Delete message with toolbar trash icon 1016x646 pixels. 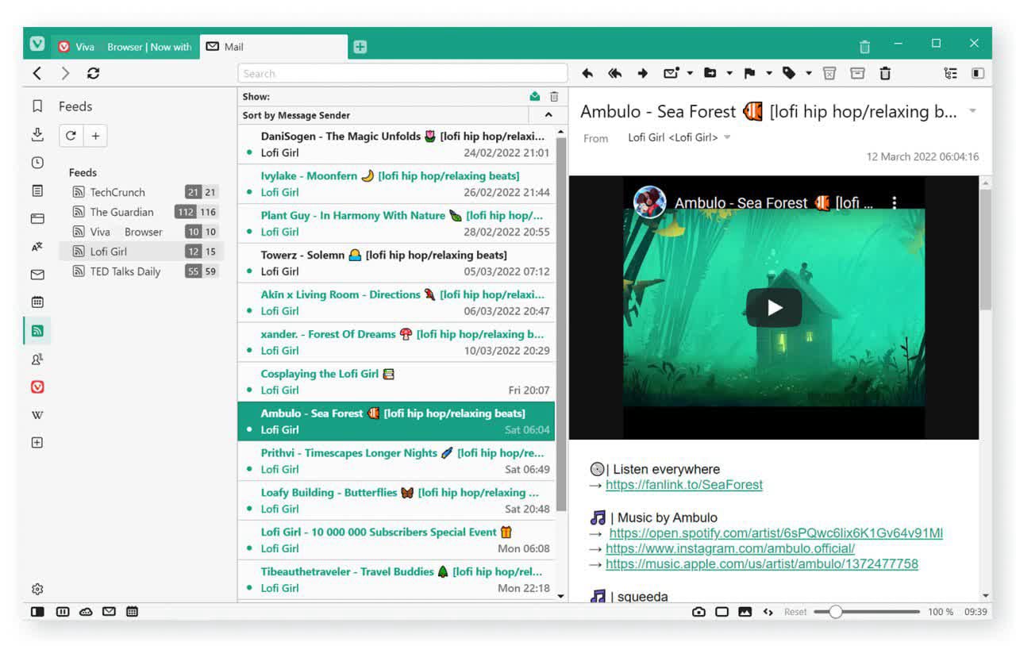click(885, 74)
